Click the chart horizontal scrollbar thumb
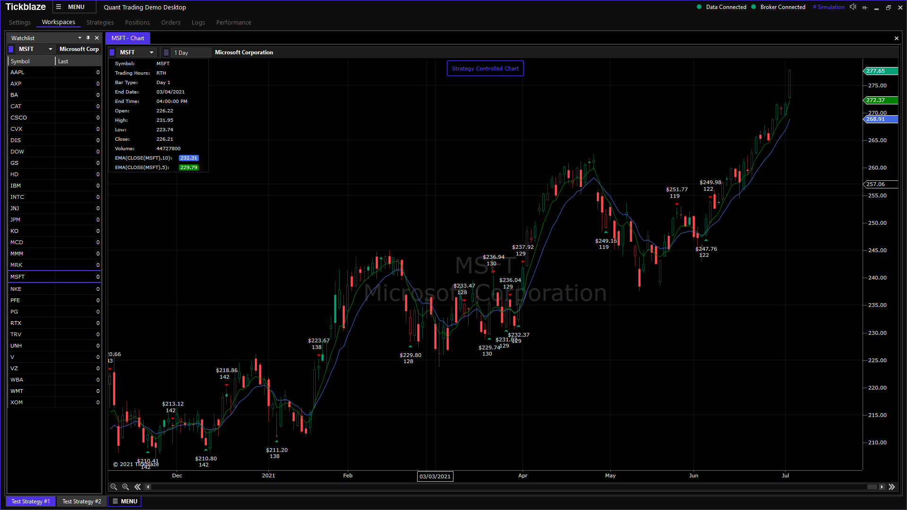 [x=872, y=487]
